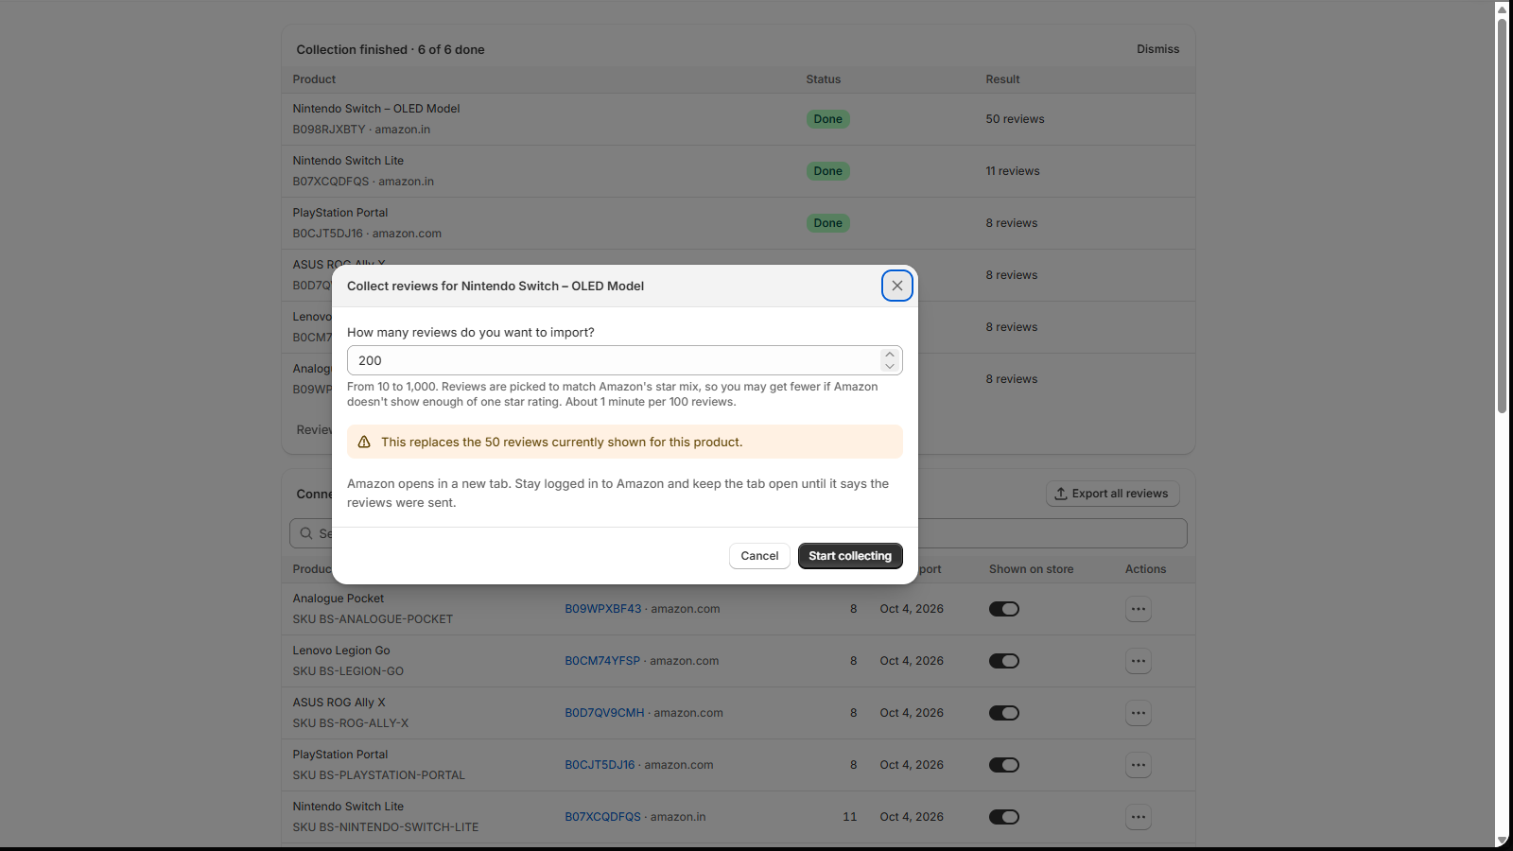Open Amazon link B07XCQDFQS in lower table

click(x=602, y=817)
